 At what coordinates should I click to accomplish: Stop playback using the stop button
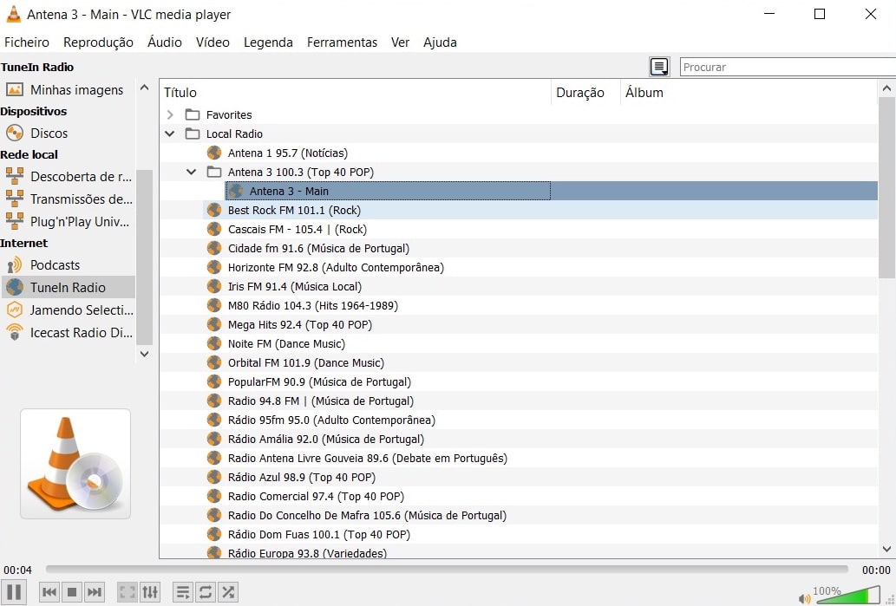pyautogui.click(x=72, y=592)
